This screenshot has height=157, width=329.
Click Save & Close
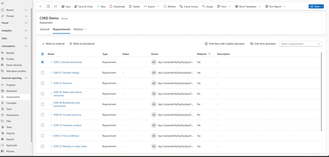click(84, 7)
